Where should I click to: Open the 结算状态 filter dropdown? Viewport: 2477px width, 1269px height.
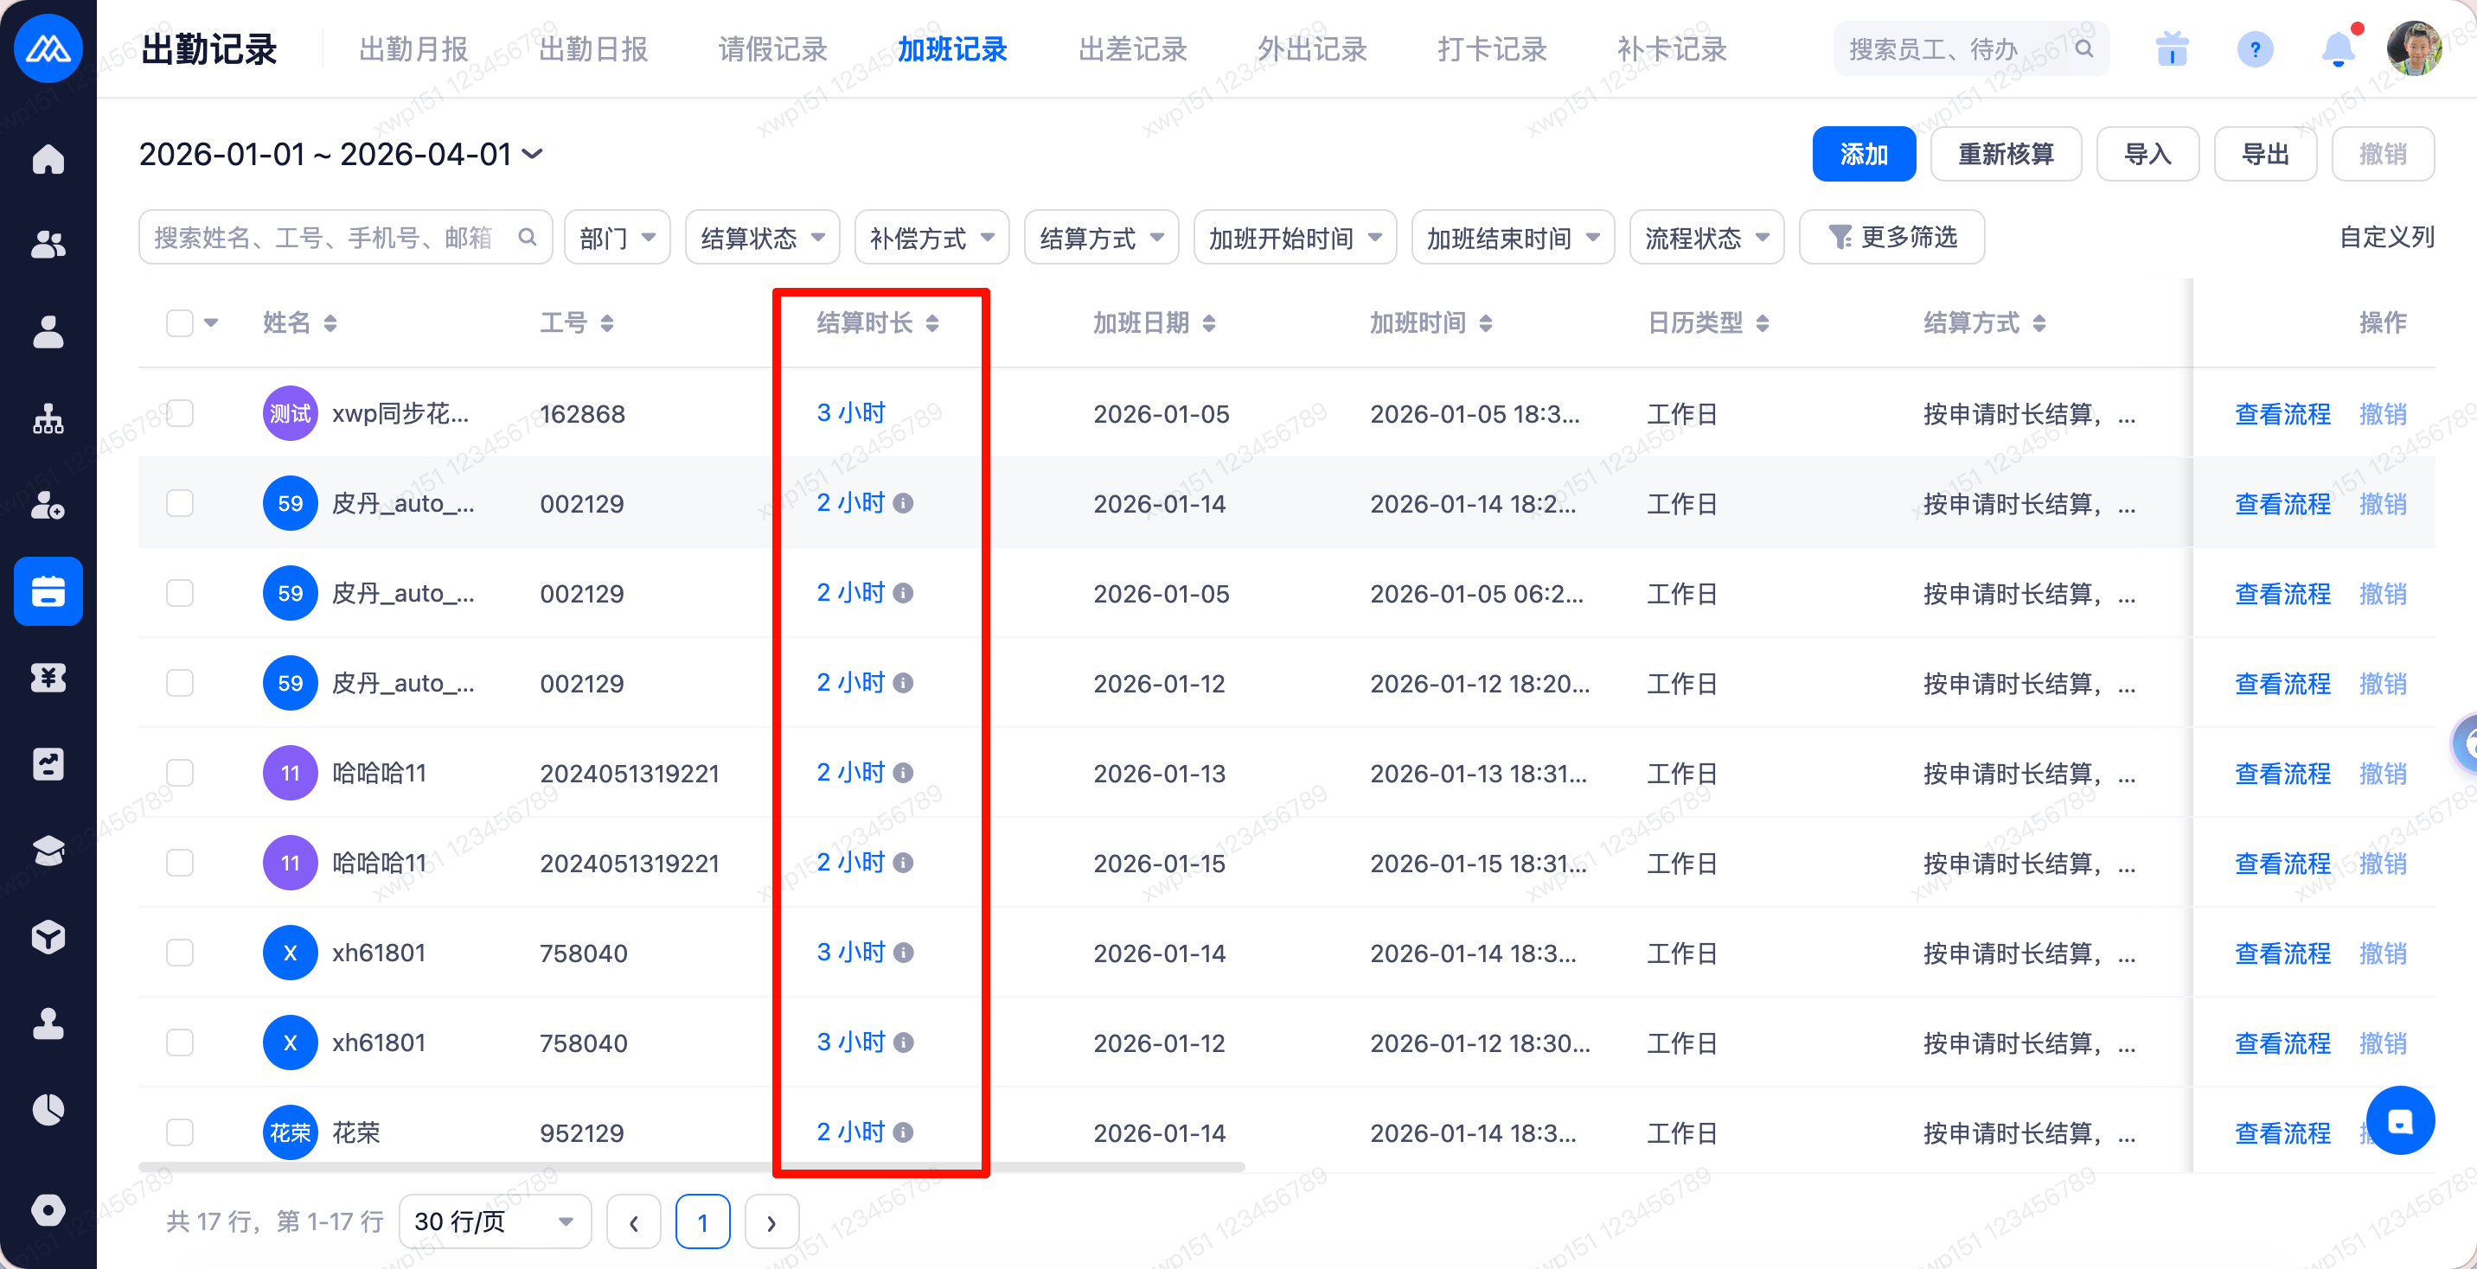tap(762, 238)
